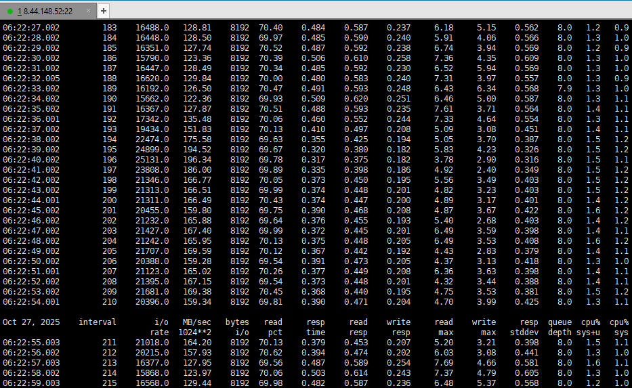
Task: Click interval number 200 in output
Action: (x=109, y=200)
